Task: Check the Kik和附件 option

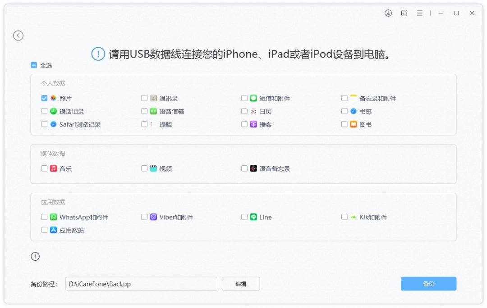Action: (x=345, y=217)
